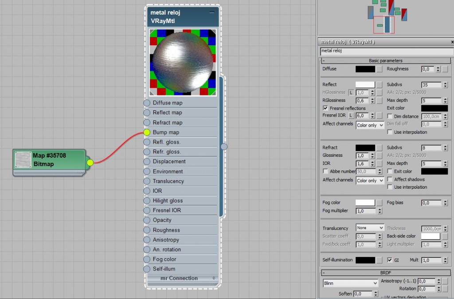Click the Refract map input socket
The image size is (454, 299).
pyautogui.click(x=147, y=123)
